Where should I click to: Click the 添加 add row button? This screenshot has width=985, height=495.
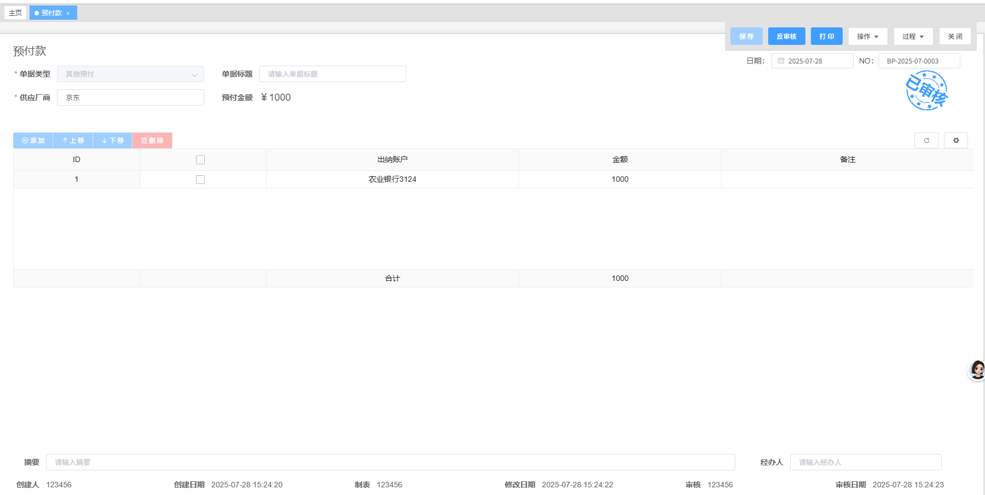[x=33, y=141]
